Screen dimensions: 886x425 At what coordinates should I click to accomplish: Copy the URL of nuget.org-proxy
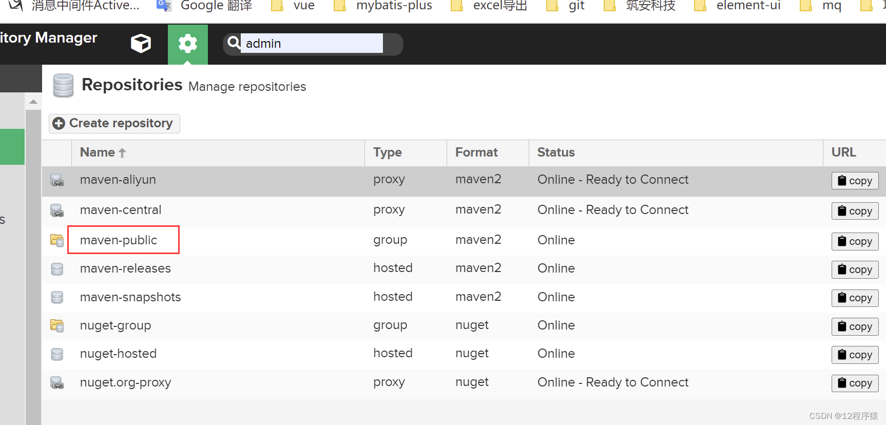click(855, 383)
